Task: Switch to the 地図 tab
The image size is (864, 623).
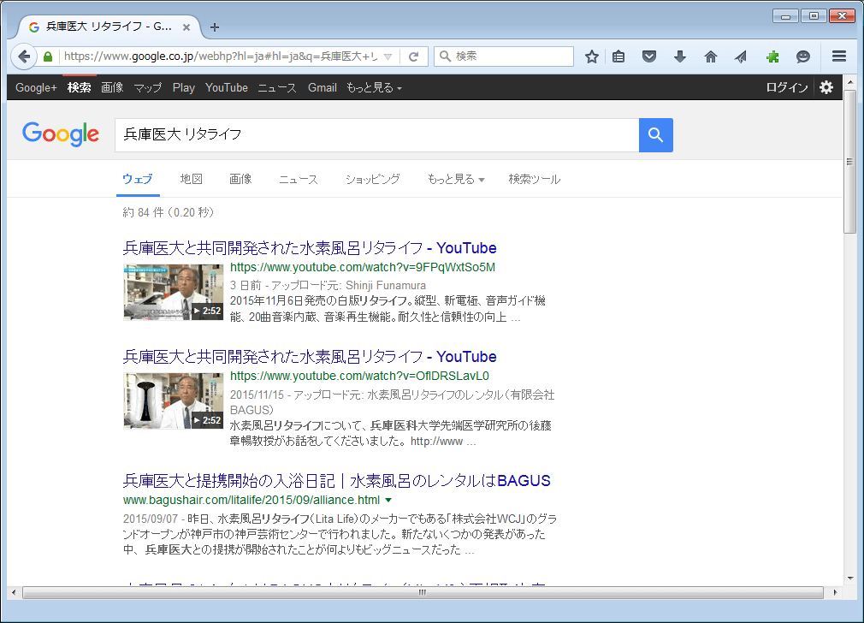Action: pyautogui.click(x=192, y=179)
